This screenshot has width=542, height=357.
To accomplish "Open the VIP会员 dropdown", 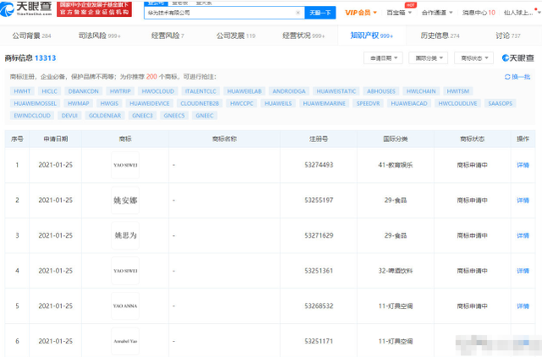I will pyautogui.click(x=361, y=13).
